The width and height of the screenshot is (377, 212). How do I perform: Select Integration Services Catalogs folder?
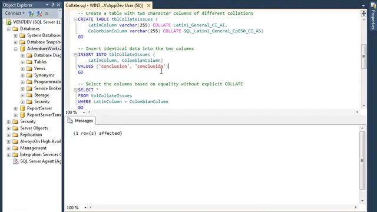pyautogui.click(x=40, y=155)
